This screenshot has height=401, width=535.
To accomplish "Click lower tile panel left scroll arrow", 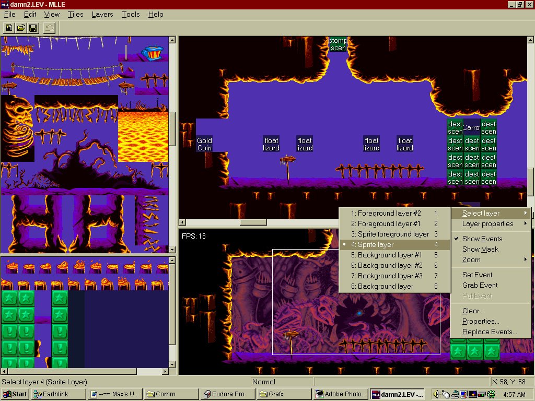I will point(4,371).
